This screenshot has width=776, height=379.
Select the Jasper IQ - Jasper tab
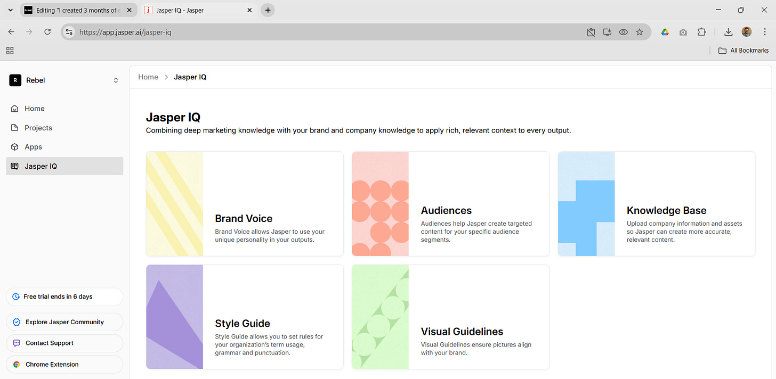tap(199, 10)
